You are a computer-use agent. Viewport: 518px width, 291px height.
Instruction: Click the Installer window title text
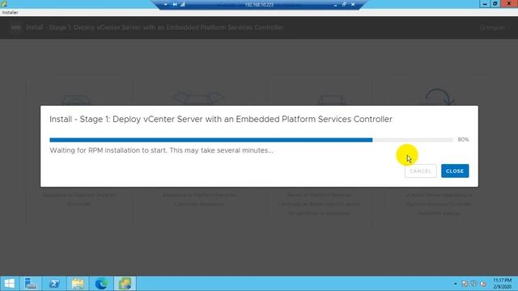[x=11, y=13]
